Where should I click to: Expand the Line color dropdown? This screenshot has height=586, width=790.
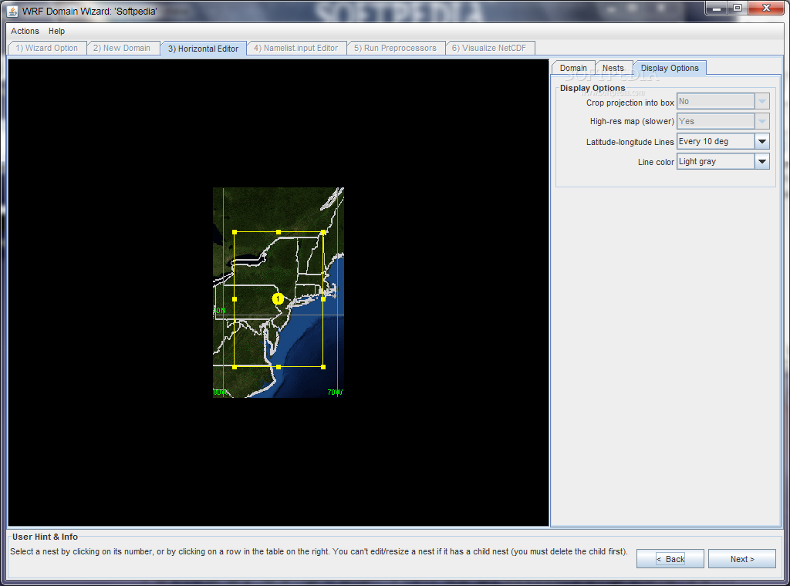click(x=722, y=162)
